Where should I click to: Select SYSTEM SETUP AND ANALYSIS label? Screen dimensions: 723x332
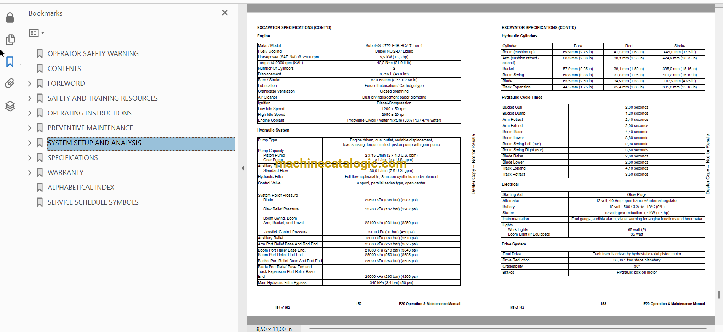[x=94, y=143]
